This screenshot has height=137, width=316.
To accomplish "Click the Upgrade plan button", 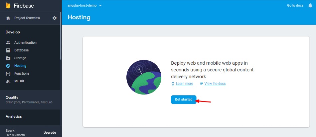I will click(x=50, y=133).
